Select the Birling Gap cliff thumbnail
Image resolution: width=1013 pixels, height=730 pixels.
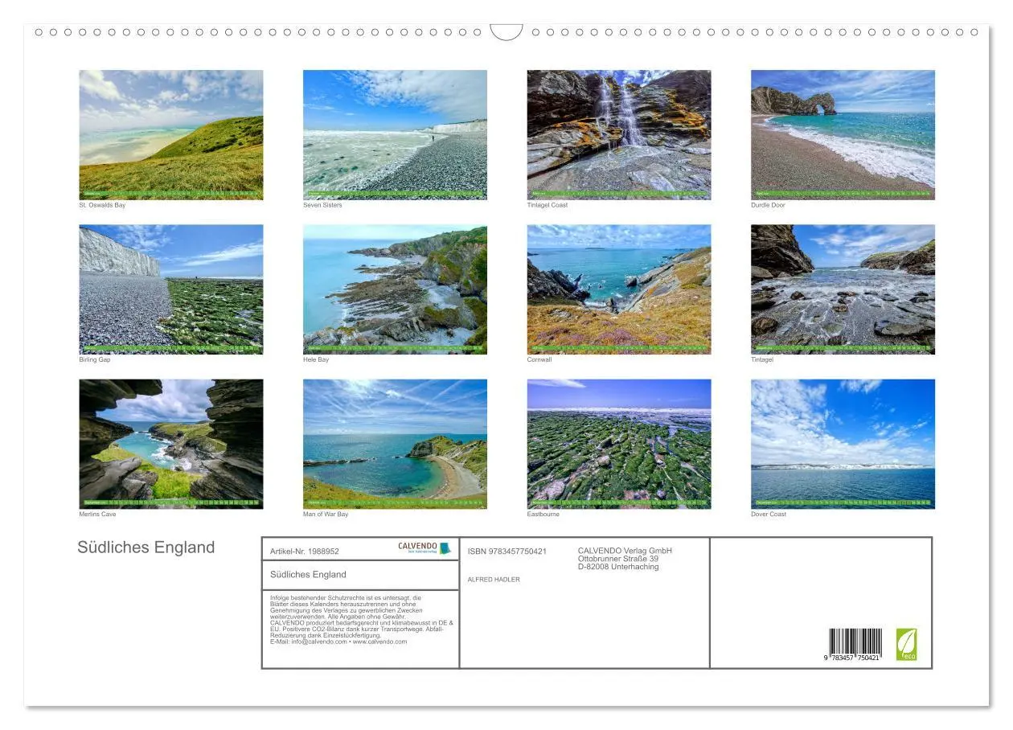170,289
